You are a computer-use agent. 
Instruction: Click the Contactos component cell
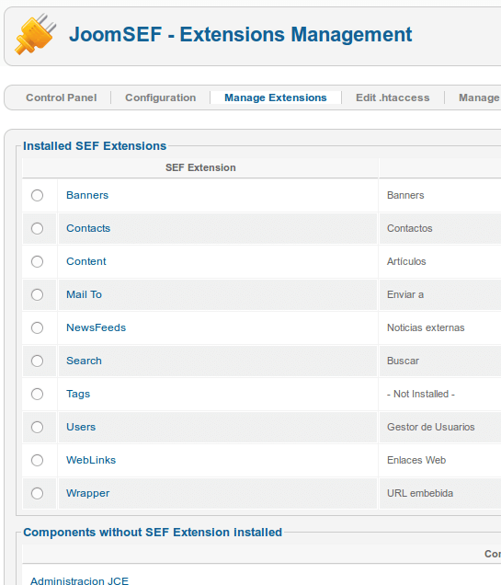[410, 228]
